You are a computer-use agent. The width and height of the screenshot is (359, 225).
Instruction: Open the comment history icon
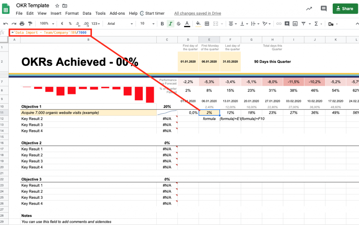click(x=324, y=9)
